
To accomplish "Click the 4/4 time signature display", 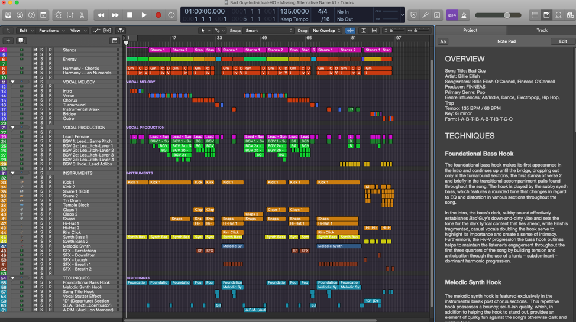I will pos(322,11).
